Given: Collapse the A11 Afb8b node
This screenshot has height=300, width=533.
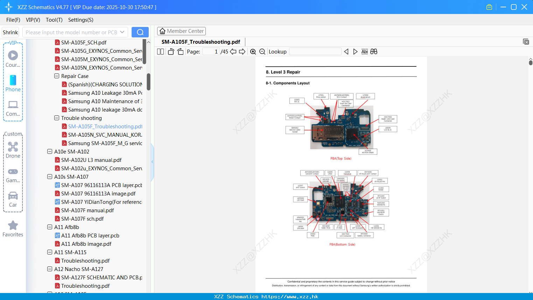Looking at the screenshot, I should pyautogui.click(x=50, y=227).
